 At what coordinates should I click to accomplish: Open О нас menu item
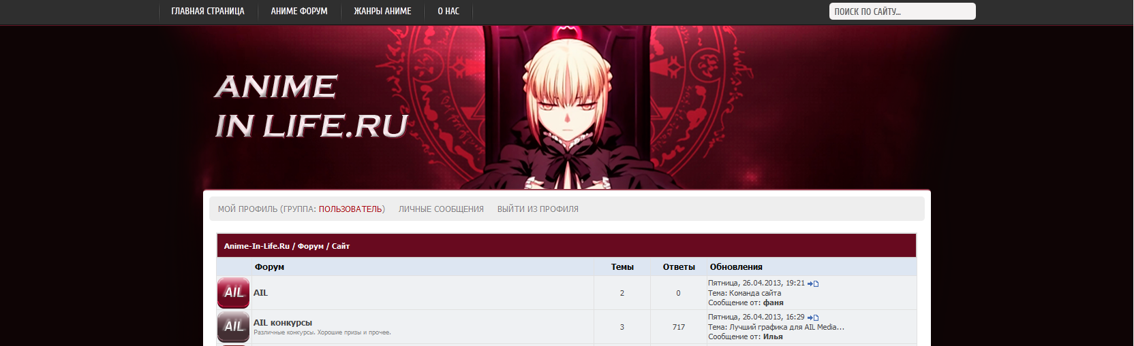pos(448,12)
